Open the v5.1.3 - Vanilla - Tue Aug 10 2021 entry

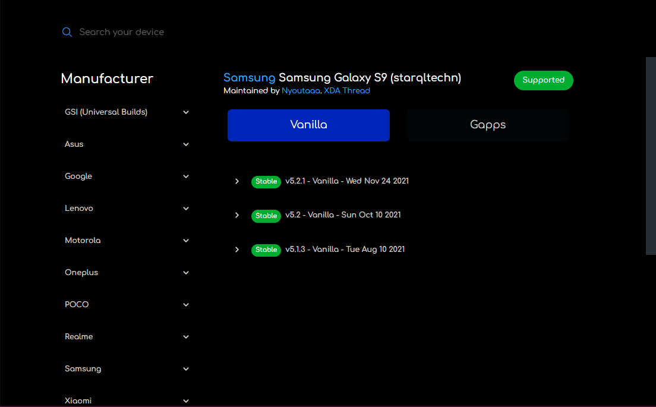coord(345,249)
